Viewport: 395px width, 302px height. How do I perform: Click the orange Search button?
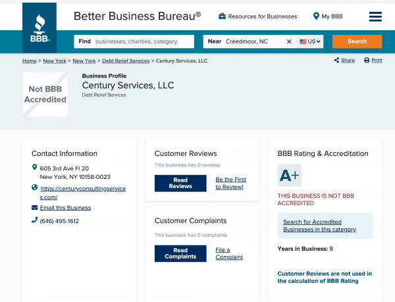tap(357, 41)
